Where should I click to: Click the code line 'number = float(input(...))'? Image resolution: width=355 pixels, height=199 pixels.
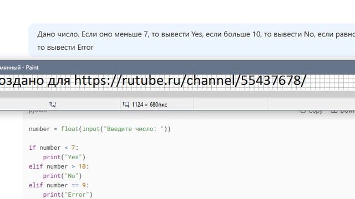(100, 129)
